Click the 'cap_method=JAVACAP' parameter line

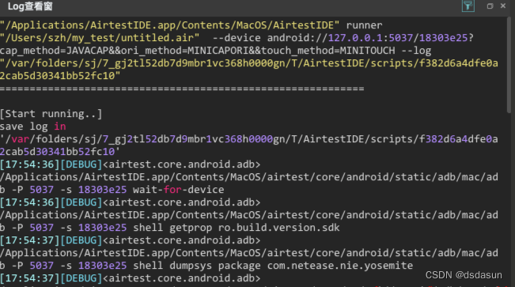215,51
